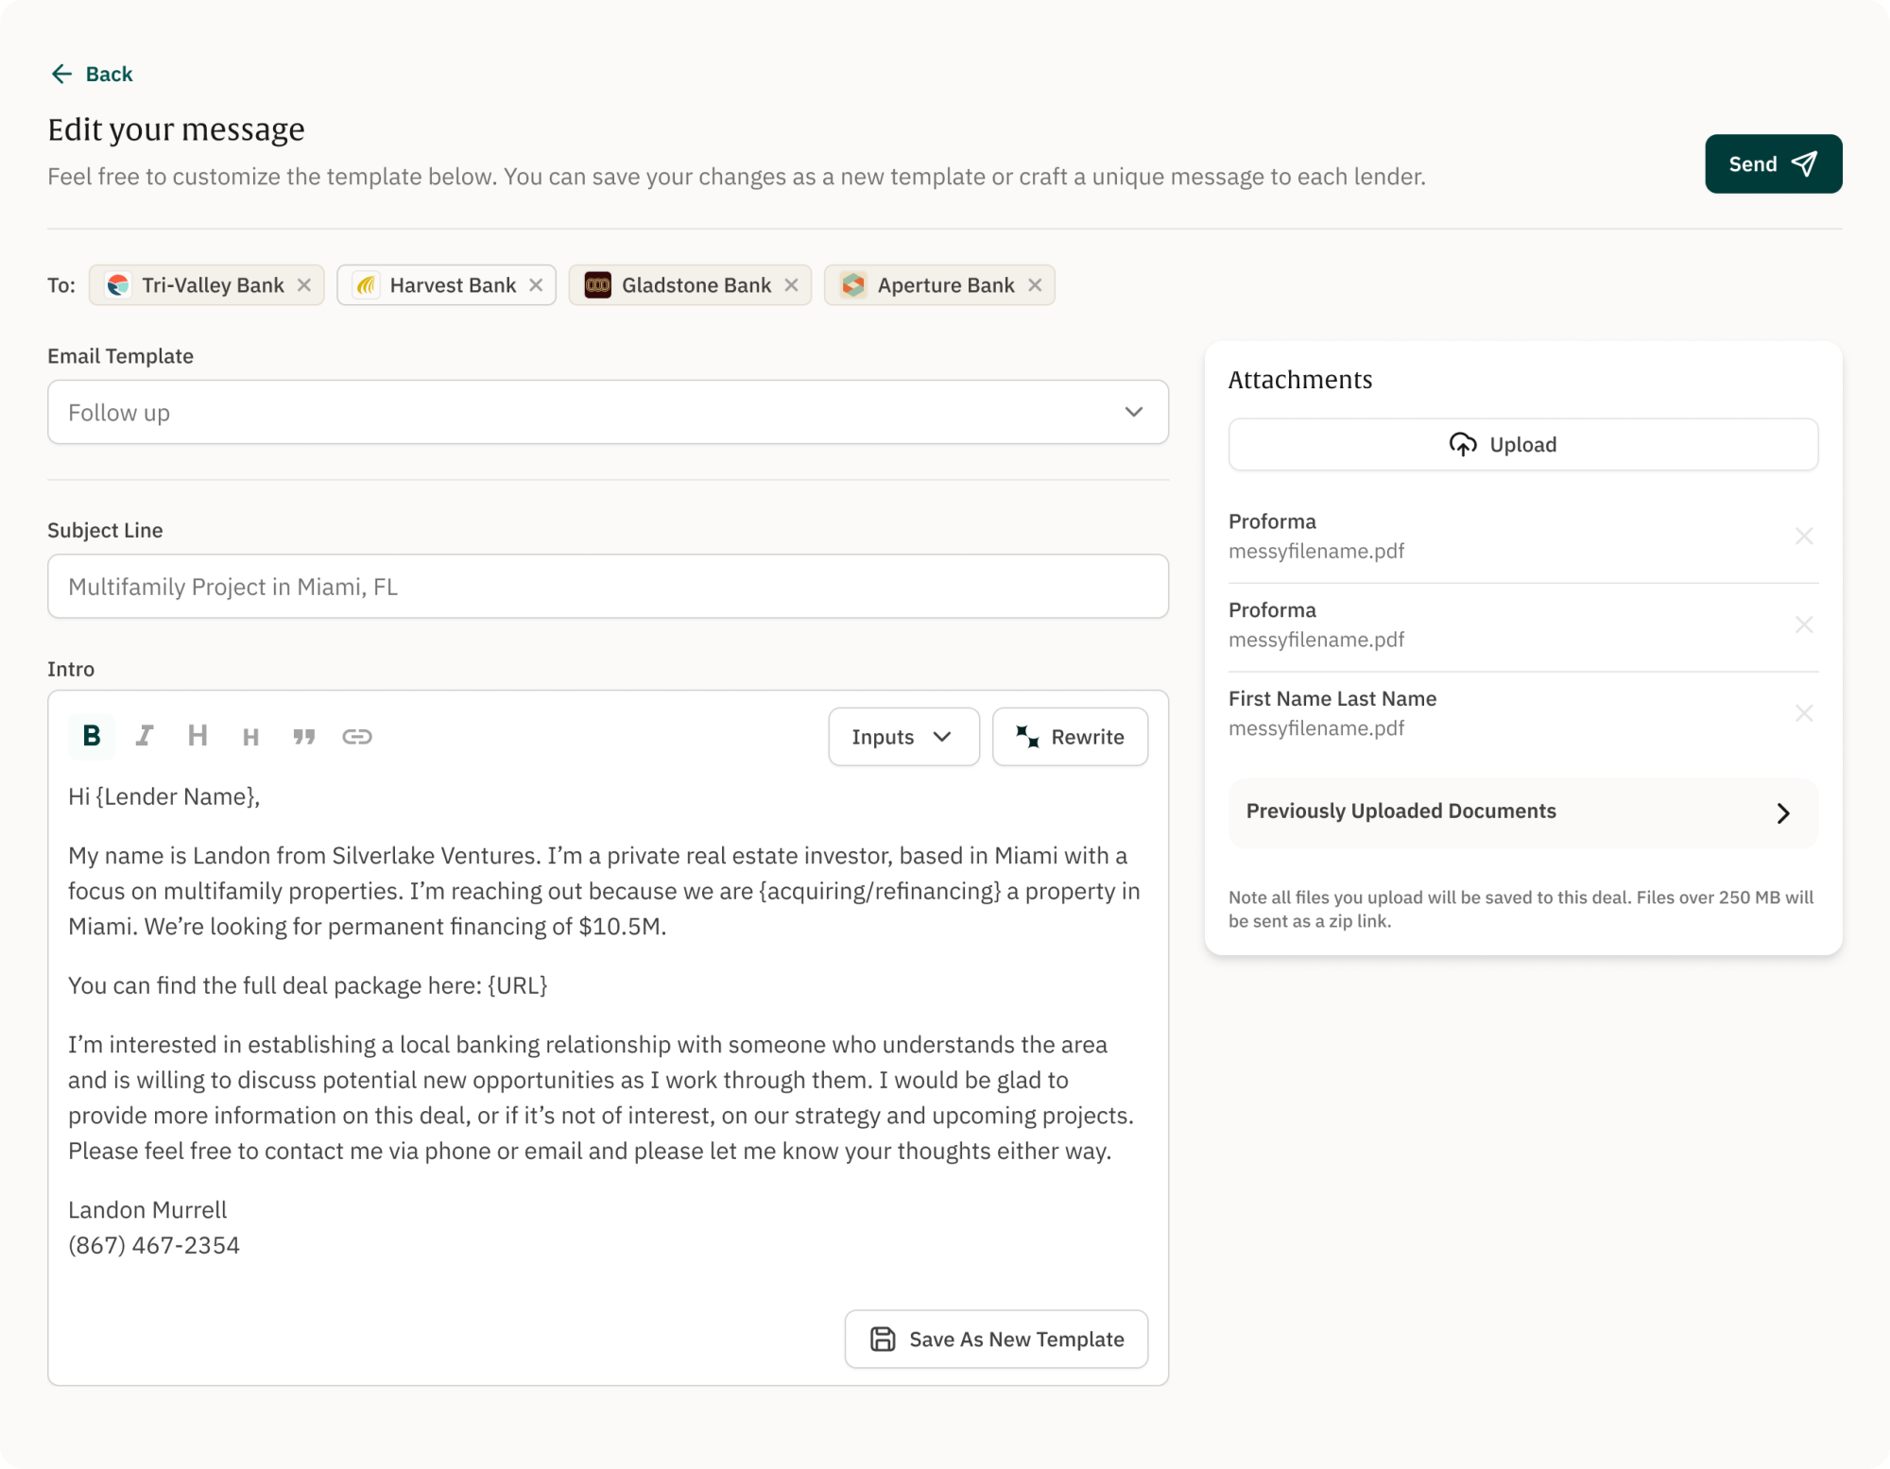Apply italic formatting in editor toolbar

(145, 736)
